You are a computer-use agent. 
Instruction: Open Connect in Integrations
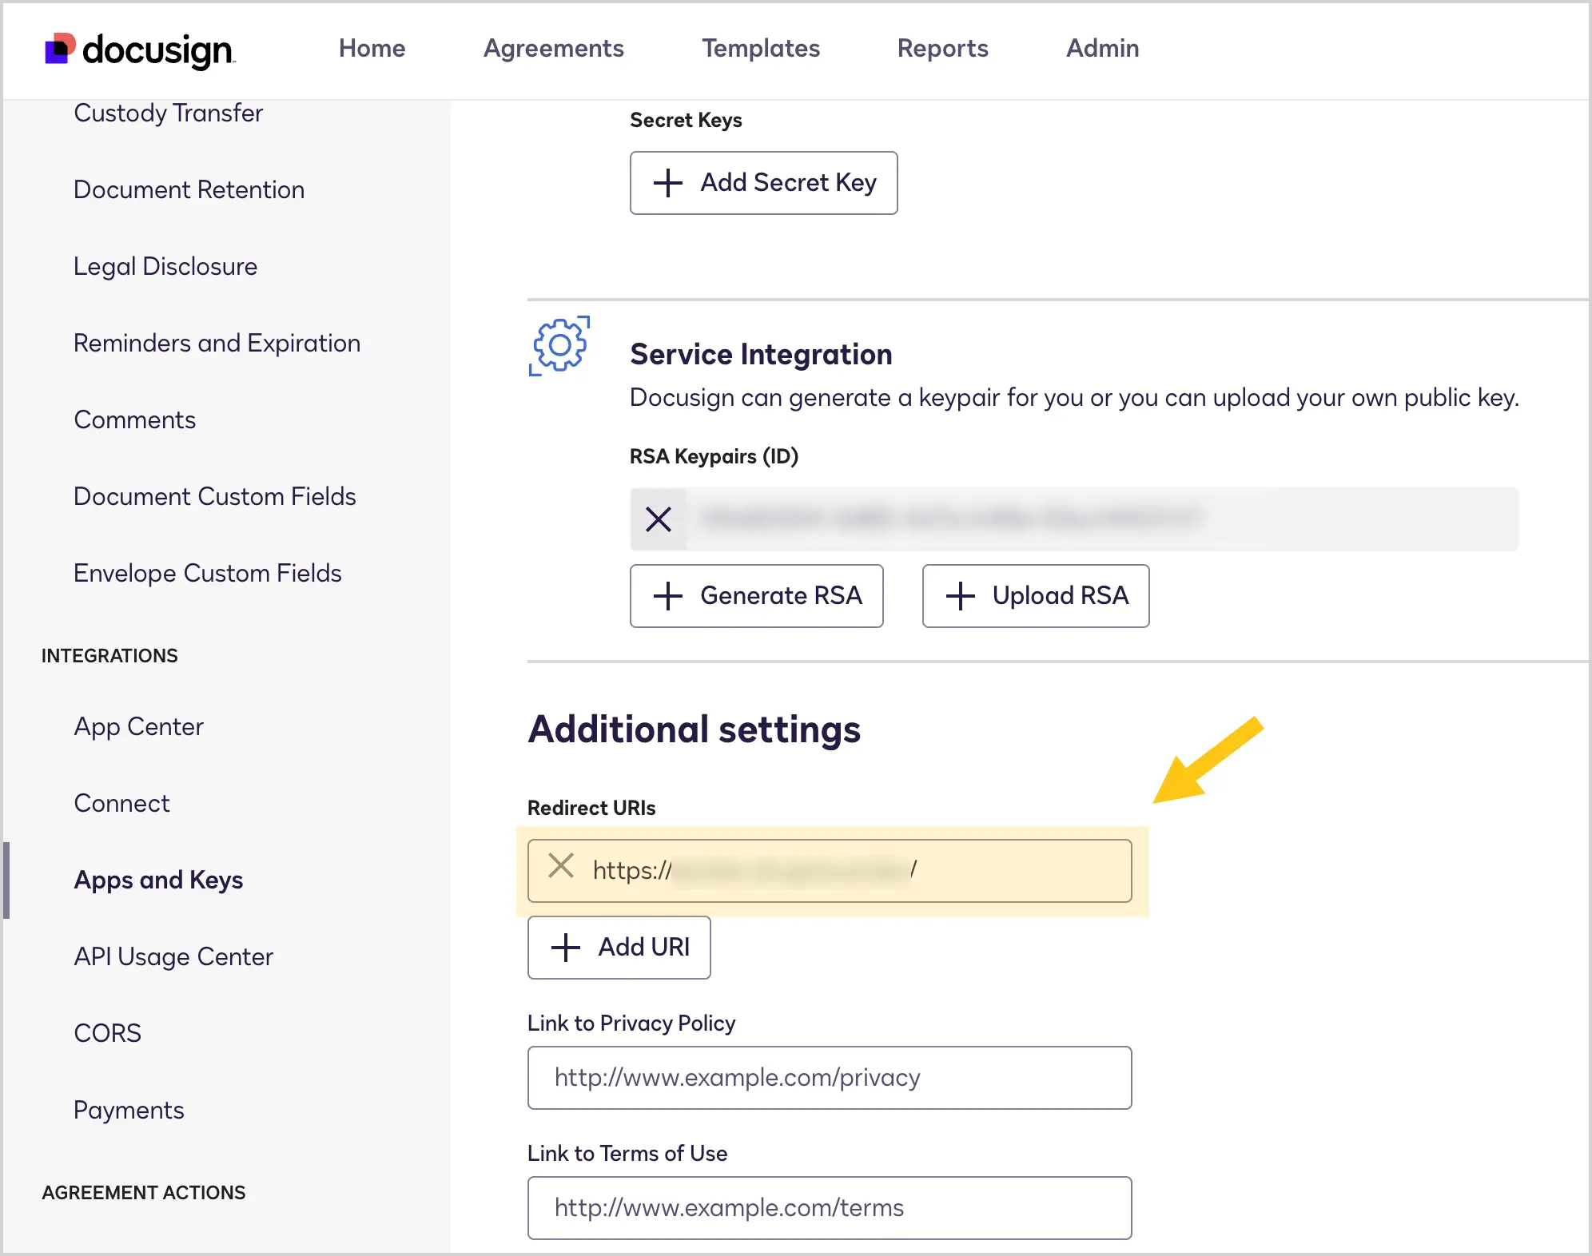[121, 804]
